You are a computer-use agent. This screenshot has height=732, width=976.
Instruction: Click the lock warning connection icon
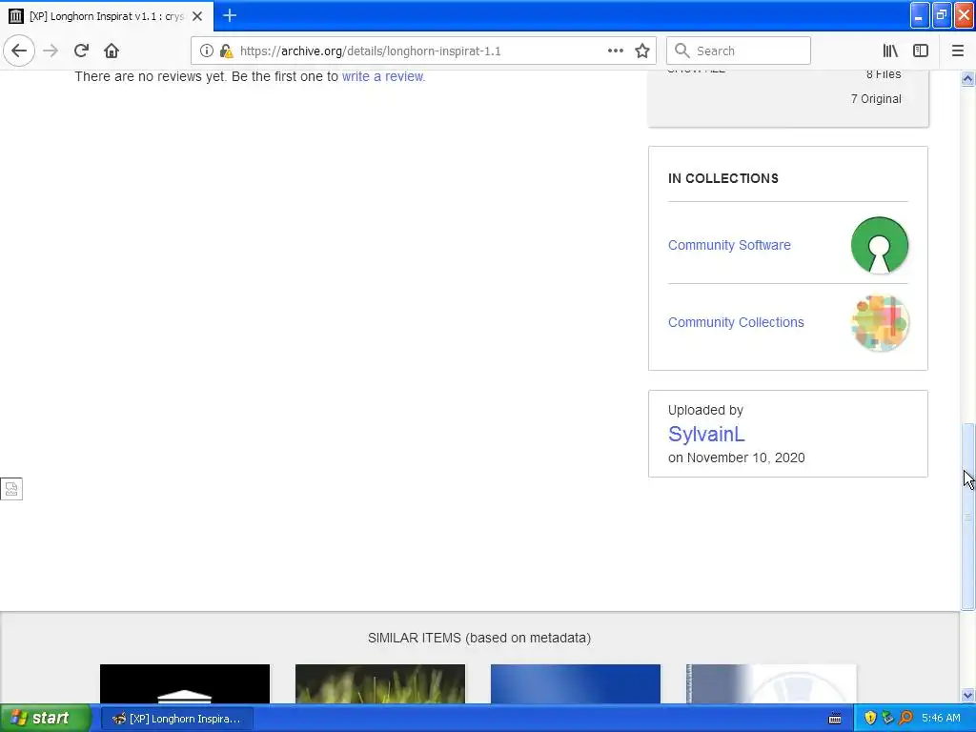point(226,51)
